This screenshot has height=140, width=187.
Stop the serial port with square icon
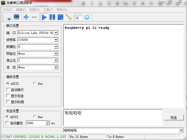(61, 17)
